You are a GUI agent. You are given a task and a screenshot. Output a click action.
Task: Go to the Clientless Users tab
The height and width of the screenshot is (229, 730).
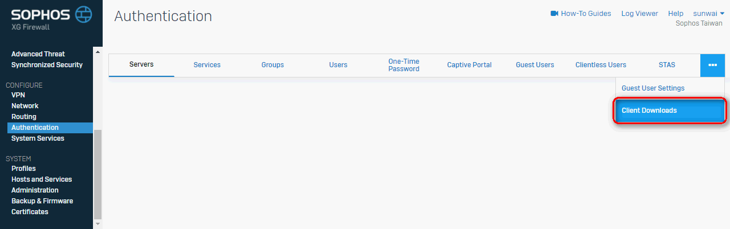pos(601,65)
